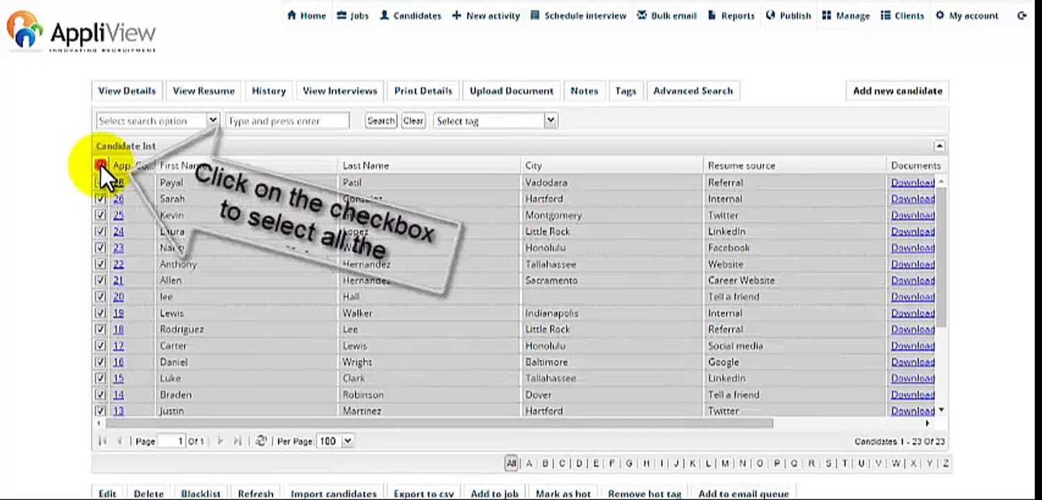Image resolution: width=1042 pixels, height=500 pixels.
Task: Open New activity menu item
Action: [486, 15]
